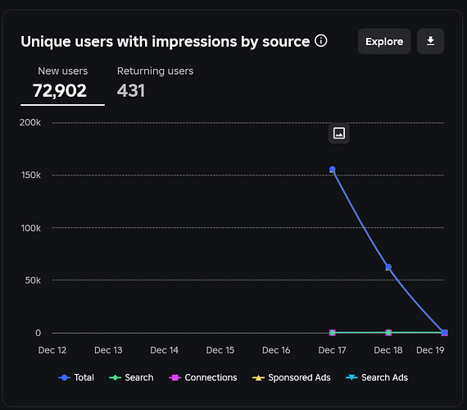The height and width of the screenshot is (410, 467).
Task: Click the 100k y-axis label
Action: tap(31, 228)
